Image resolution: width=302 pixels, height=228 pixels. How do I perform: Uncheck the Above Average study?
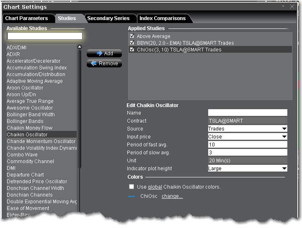[x=132, y=36]
